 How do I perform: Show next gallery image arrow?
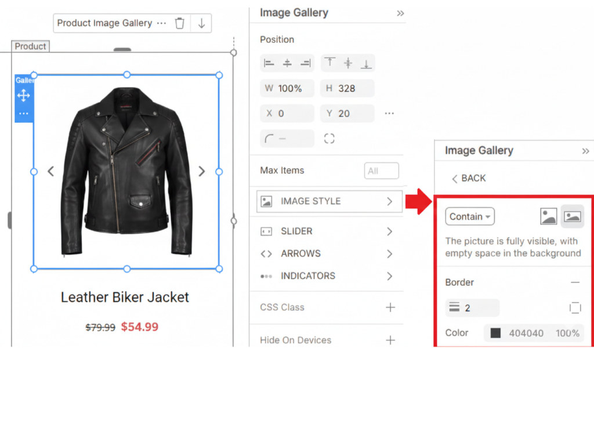[x=201, y=171]
